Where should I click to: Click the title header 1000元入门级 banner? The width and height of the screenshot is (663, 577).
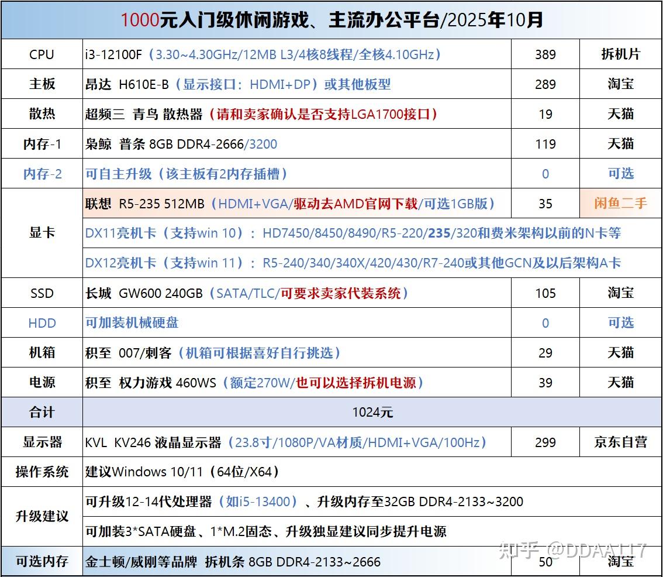(331, 20)
